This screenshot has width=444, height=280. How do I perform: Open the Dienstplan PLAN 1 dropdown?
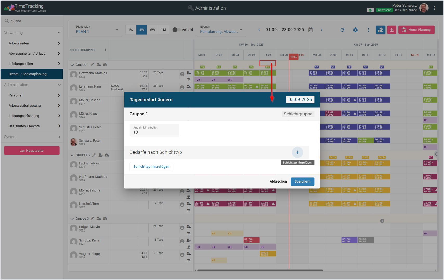click(x=97, y=30)
